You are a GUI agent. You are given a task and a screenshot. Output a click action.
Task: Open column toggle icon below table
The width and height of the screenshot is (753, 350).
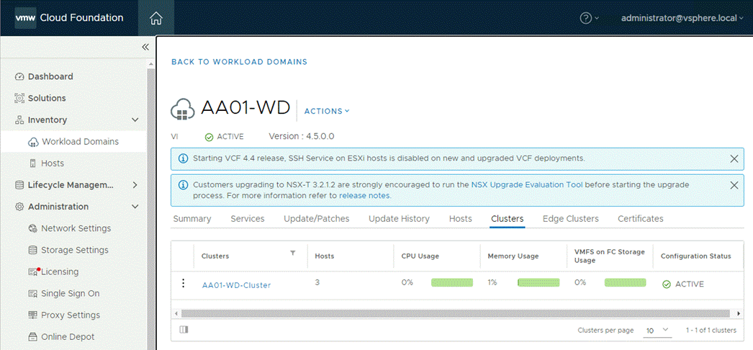(x=184, y=330)
